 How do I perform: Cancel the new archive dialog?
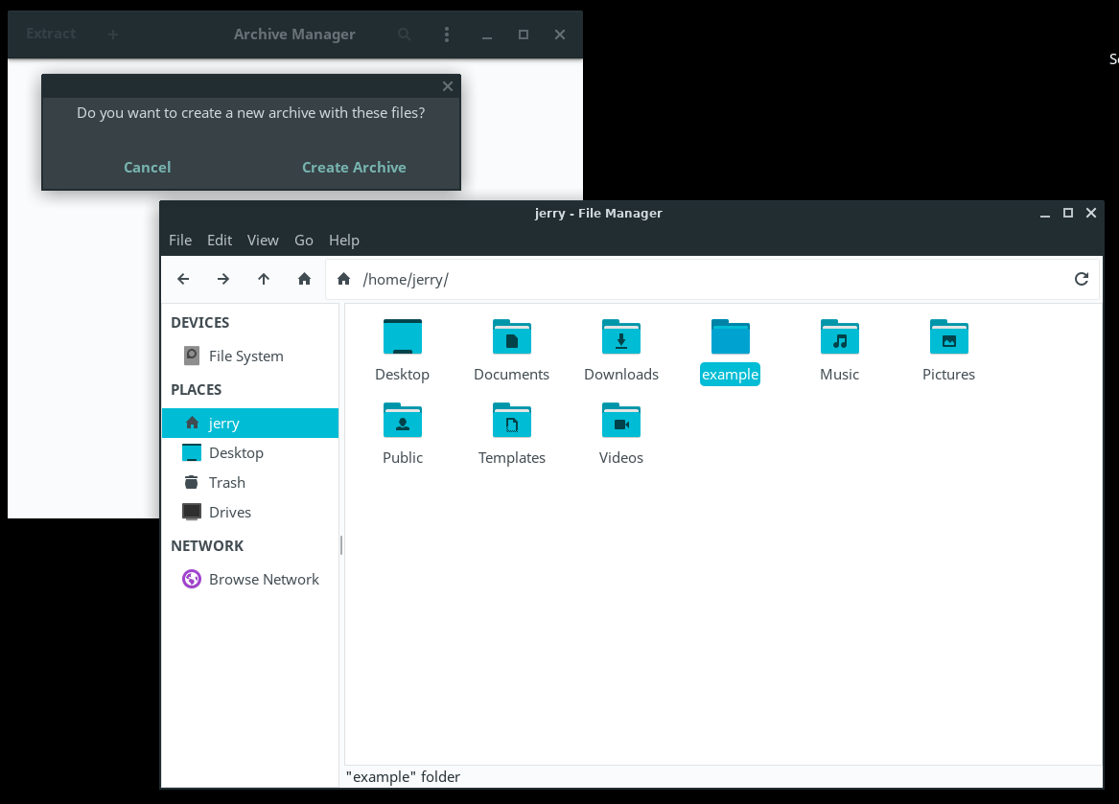(x=148, y=167)
